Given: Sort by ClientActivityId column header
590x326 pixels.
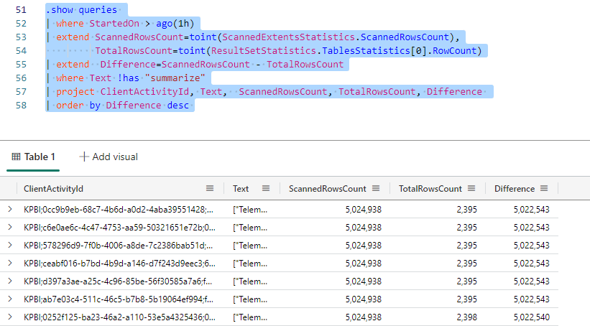Looking at the screenshot, I should [x=53, y=189].
